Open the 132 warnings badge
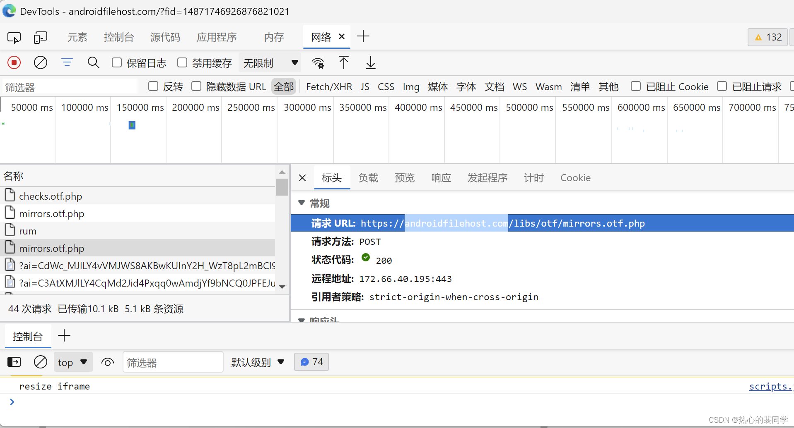This screenshot has height=428, width=794. click(767, 37)
